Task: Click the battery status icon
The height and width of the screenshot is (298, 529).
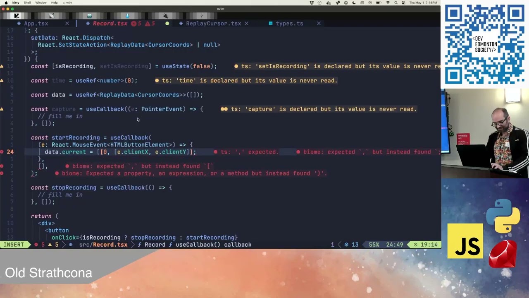Action: coord(379,2)
